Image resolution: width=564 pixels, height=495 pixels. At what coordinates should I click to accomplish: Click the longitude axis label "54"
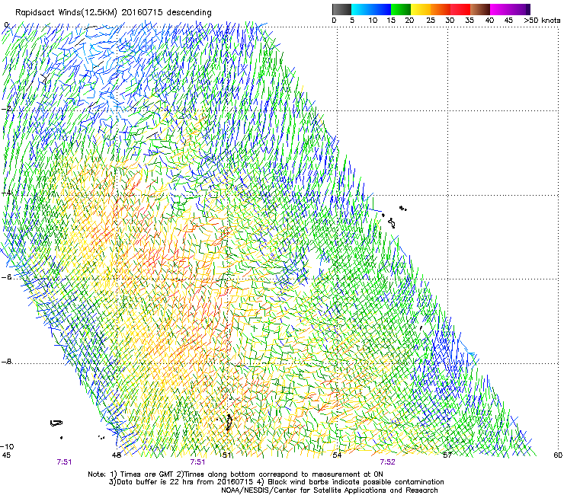click(x=337, y=455)
